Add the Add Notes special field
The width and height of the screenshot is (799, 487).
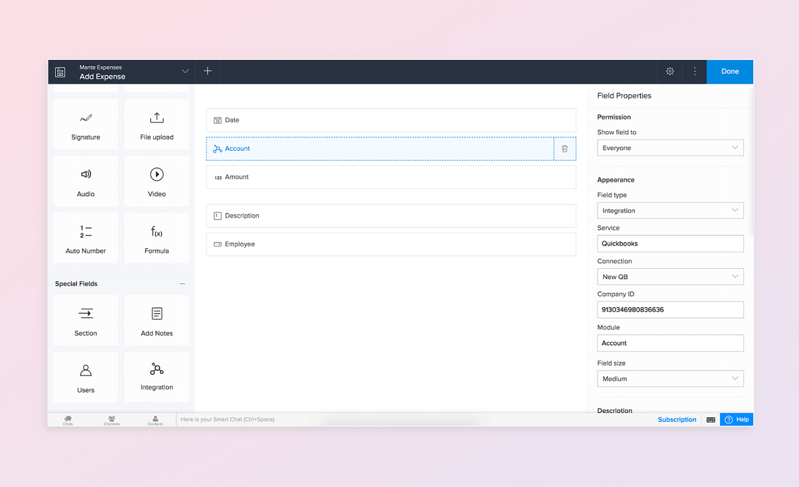coord(157,321)
